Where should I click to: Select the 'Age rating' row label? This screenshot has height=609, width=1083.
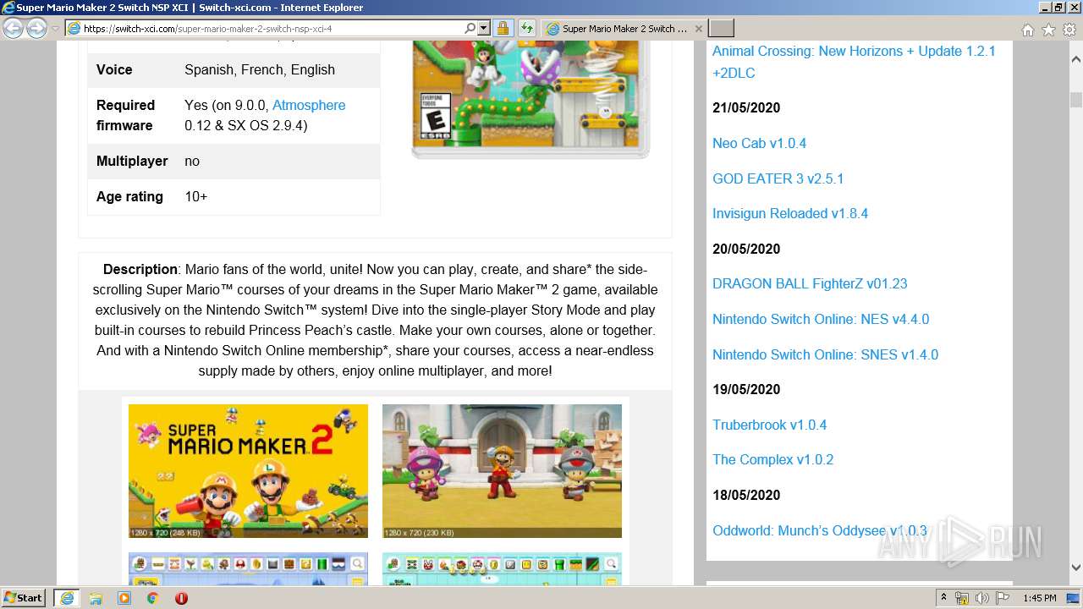coord(129,196)
